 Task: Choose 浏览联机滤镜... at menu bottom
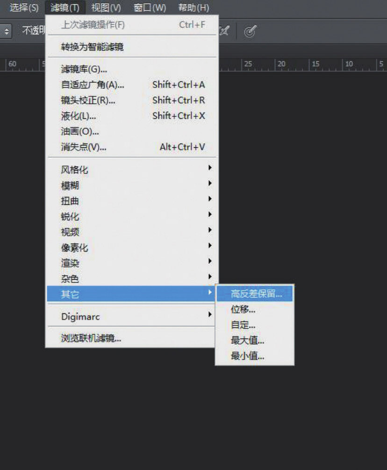(x=132, y=338)
